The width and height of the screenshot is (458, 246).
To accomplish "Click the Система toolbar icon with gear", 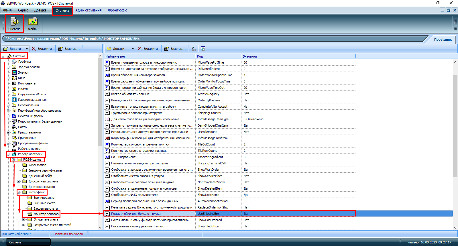I will pyautogui.click(x=14, y=22).
